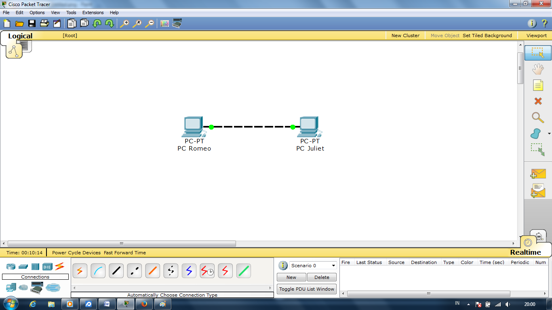Click Set Tiled Background
The height and width of the screenshot is (310, 552).
click(487, 36)
